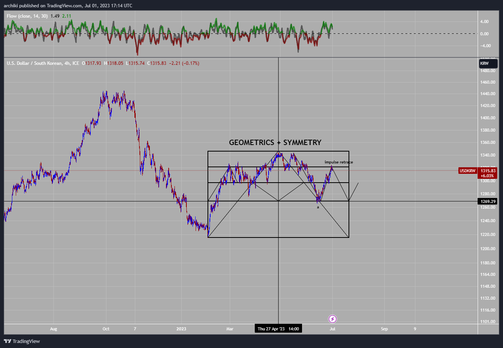Click the 4.00 label on the Flow indicator axis
Image resolution: width=503 pixels, height=348 pixels.
click(x=484, y=21)
